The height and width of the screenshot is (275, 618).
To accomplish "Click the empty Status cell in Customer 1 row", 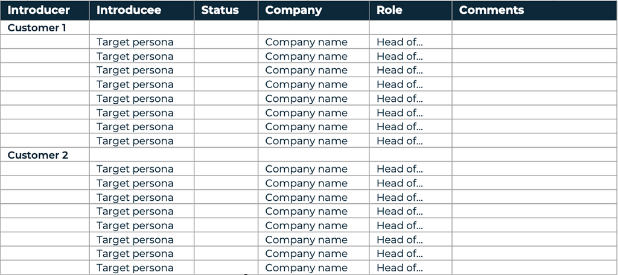I will pos(226,28).
